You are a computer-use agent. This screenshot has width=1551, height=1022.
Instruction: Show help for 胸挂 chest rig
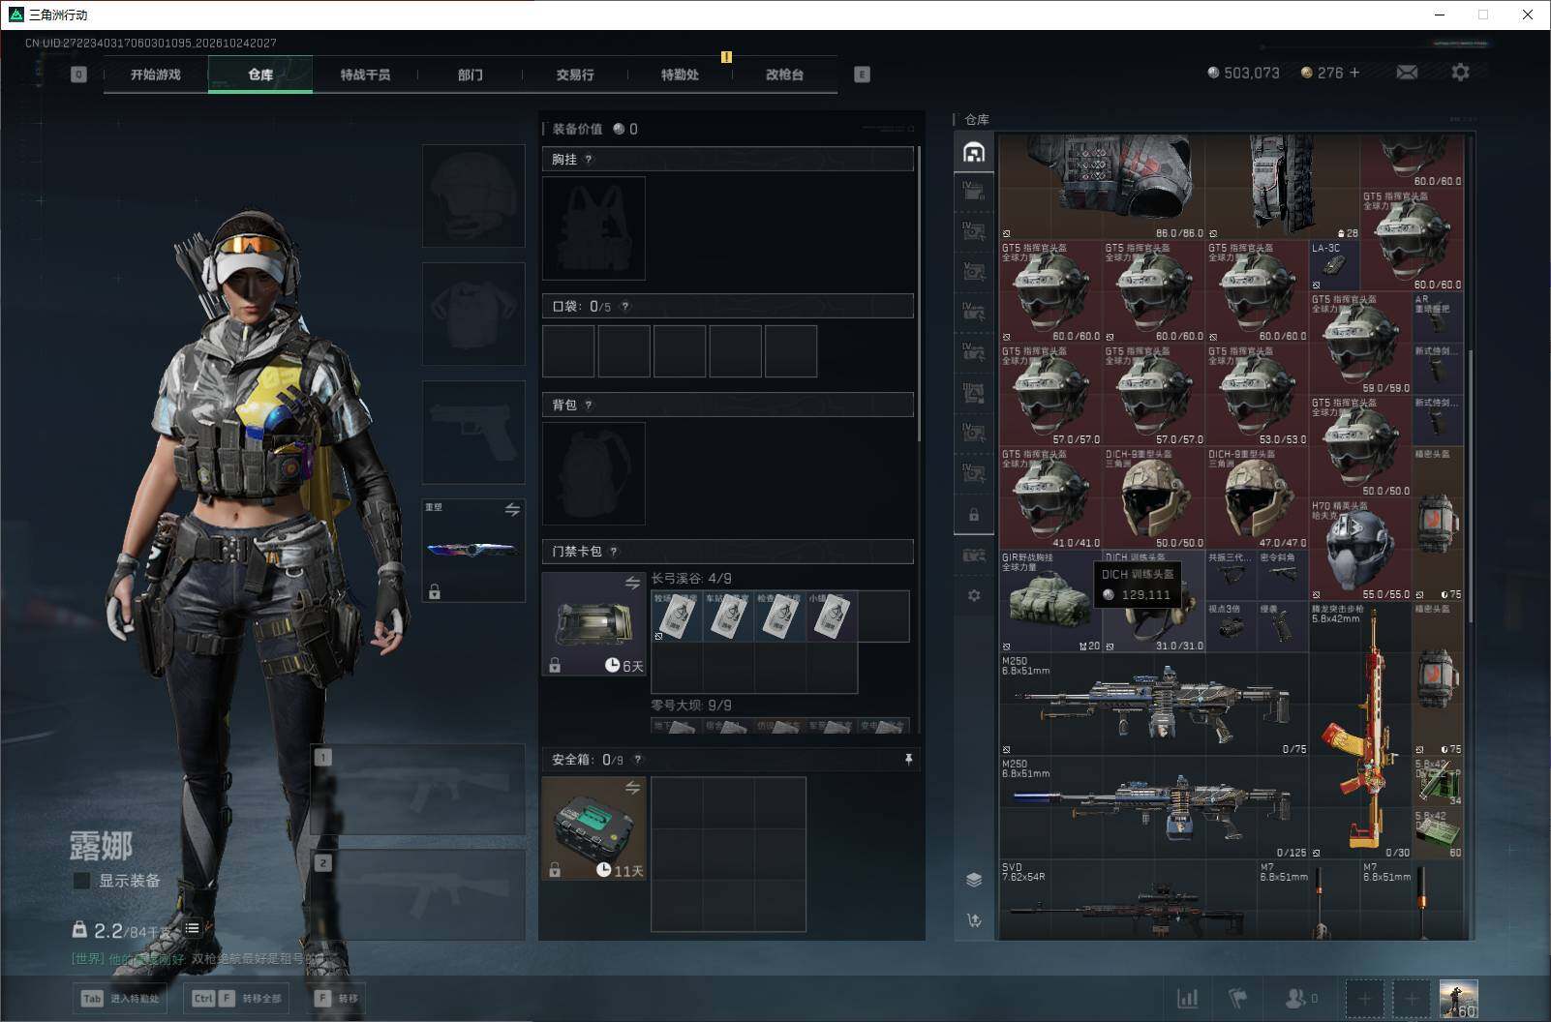589,160
